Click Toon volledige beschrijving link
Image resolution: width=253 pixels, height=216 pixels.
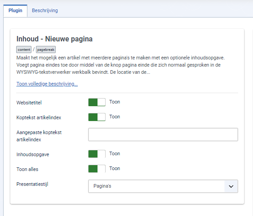[47, 84]
